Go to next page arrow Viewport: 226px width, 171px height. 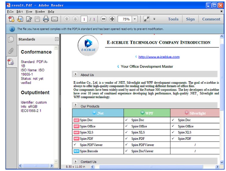pyautogui.click(x=75, y=19)
